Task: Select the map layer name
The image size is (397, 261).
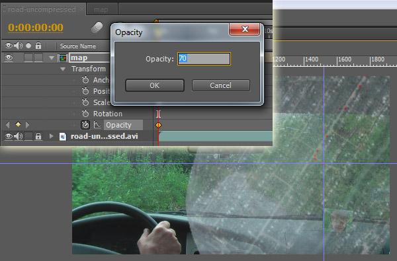Action: pyautogui.click(x=79, y=57)
